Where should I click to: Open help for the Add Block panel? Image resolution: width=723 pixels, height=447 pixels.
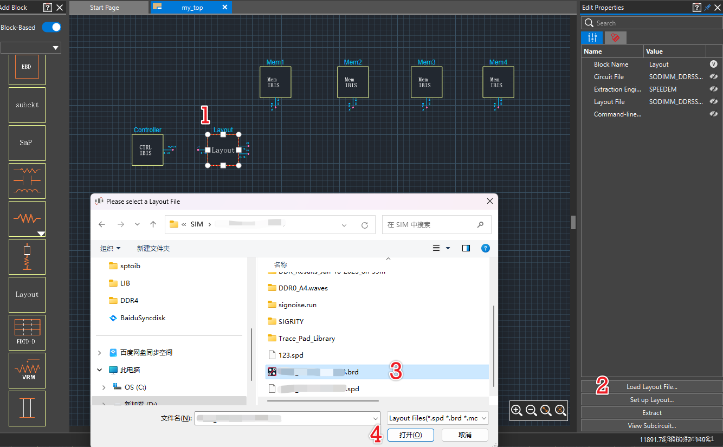click(x=48, y=8)
